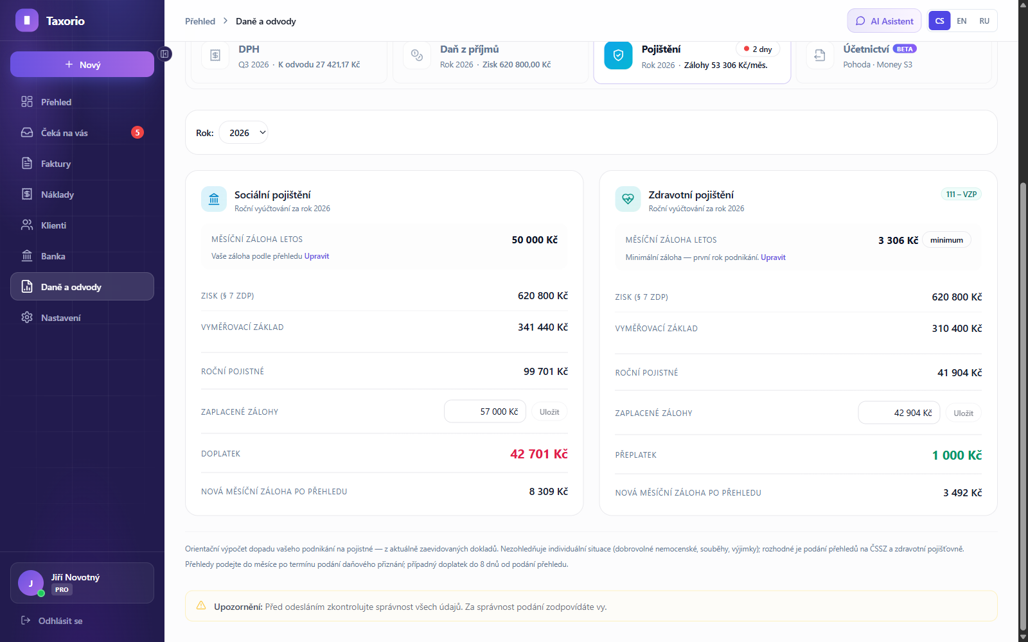This screenshot has height=642, width=1028.
Task: Open the Faktury invoices section
Action: [82, 164]
